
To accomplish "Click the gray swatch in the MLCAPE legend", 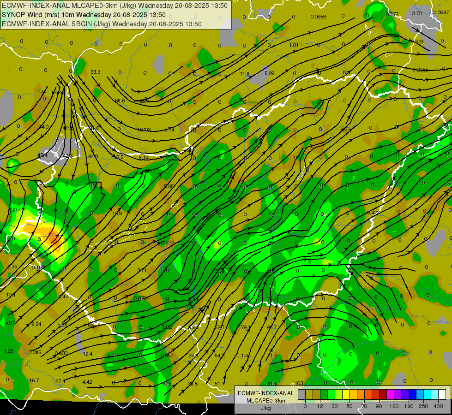I will [x=302, y=395].
